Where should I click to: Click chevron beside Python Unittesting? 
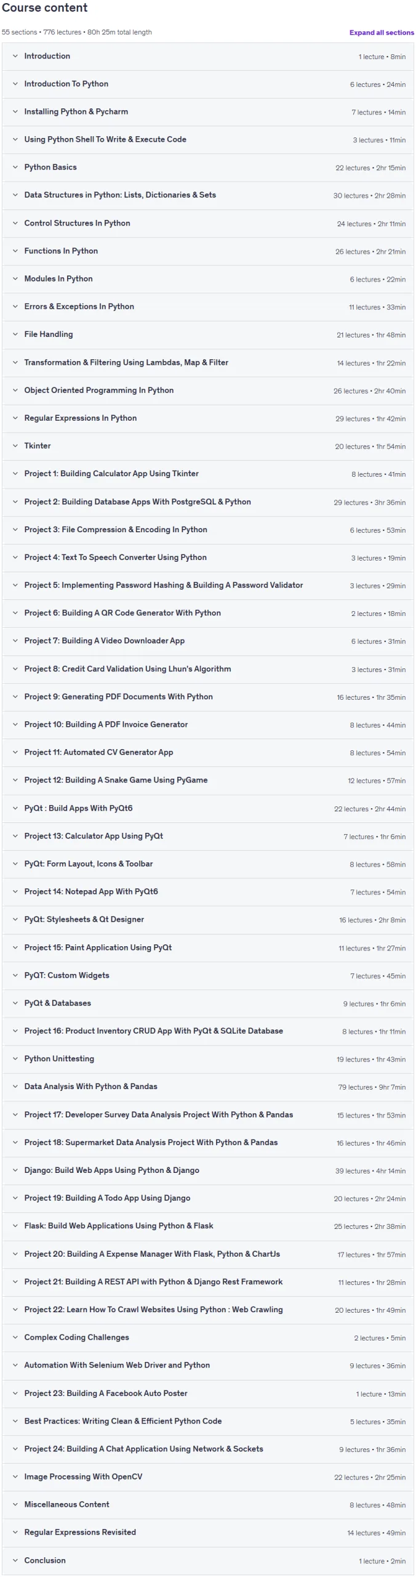[x=15, y=1058]
